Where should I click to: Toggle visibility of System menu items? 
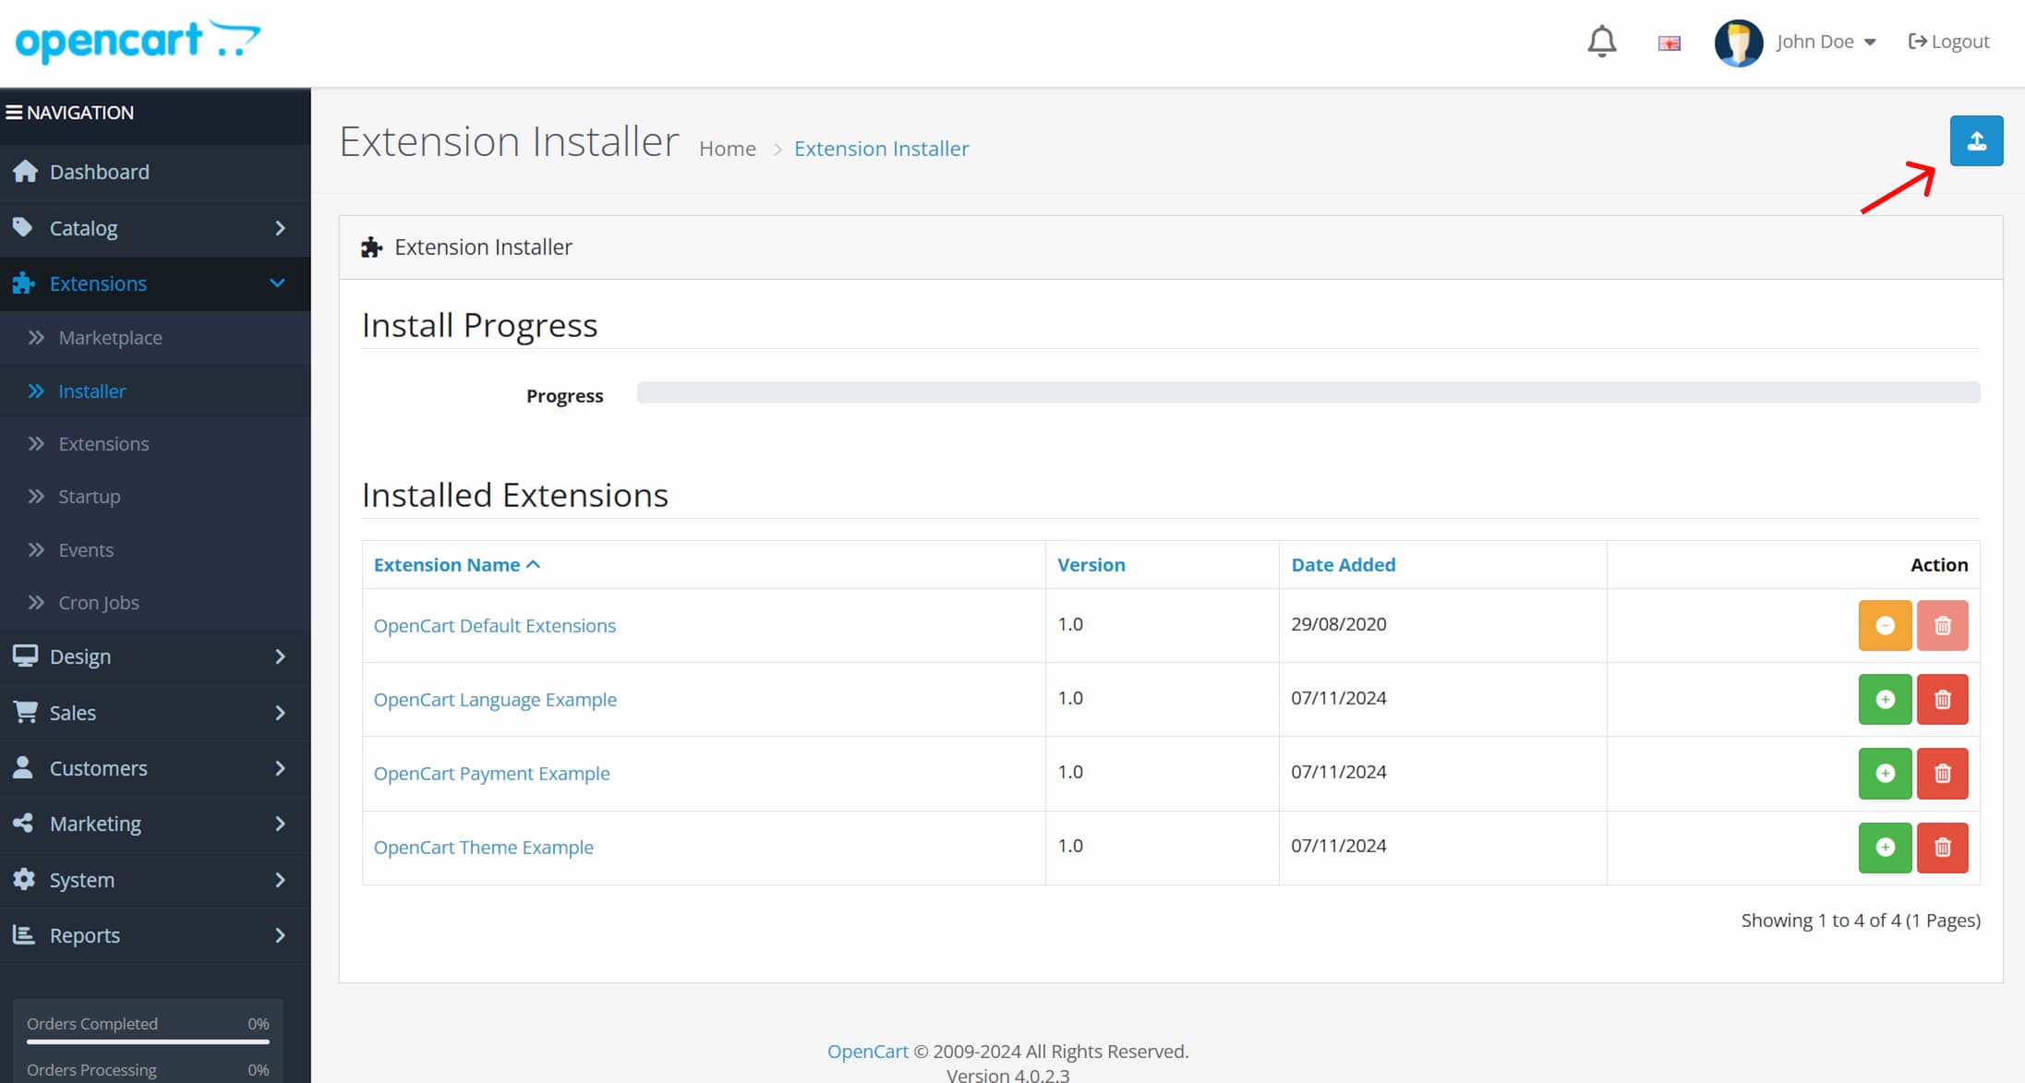150,880
